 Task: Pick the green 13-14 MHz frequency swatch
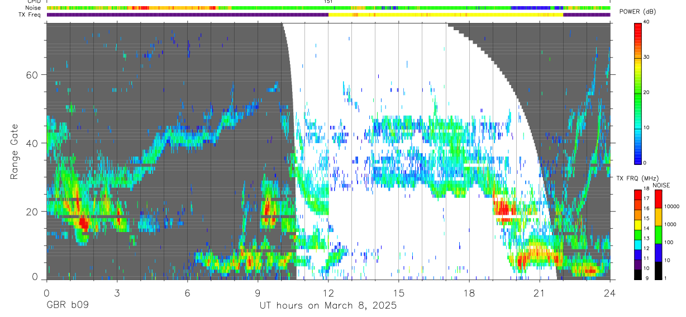(637, 234)
